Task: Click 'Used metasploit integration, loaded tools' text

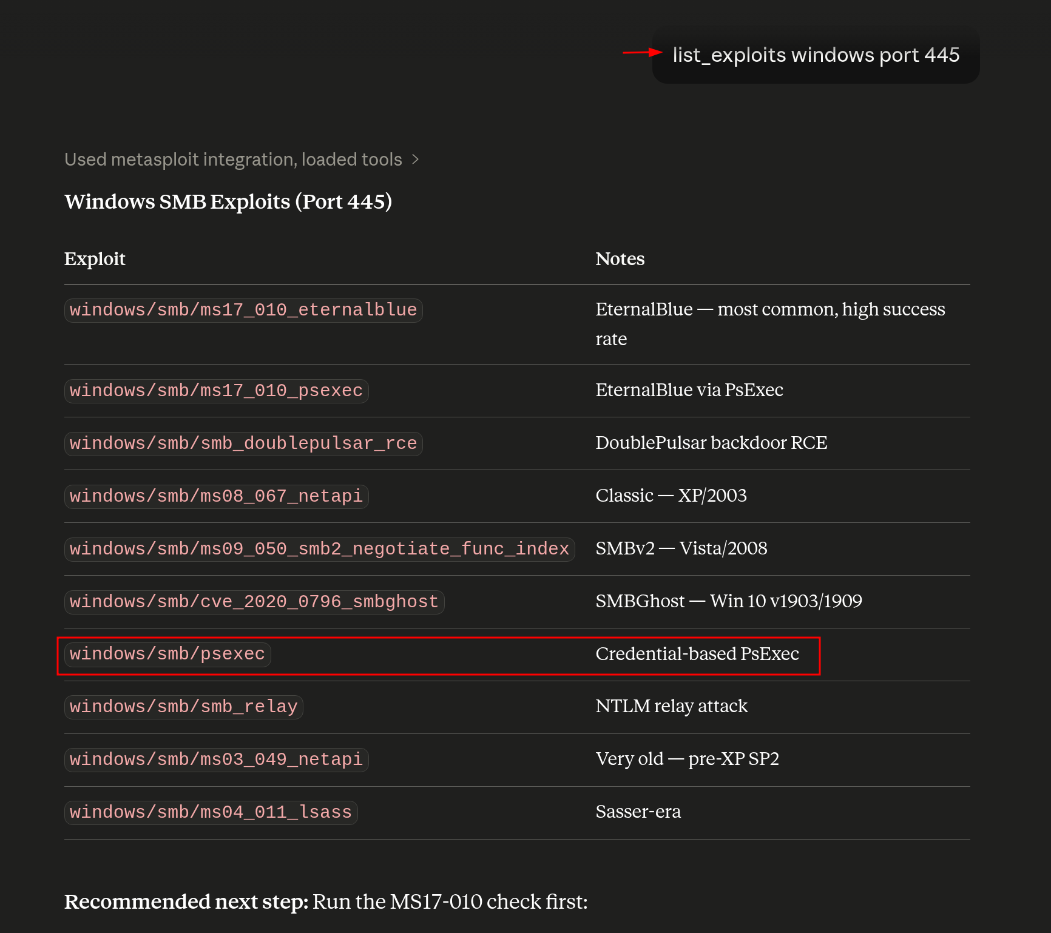Action: pyautogui.click(x=233, y=160)
